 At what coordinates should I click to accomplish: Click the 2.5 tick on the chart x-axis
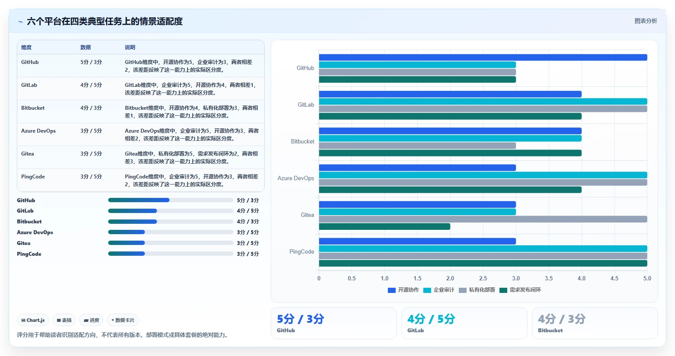click(483, 278)
